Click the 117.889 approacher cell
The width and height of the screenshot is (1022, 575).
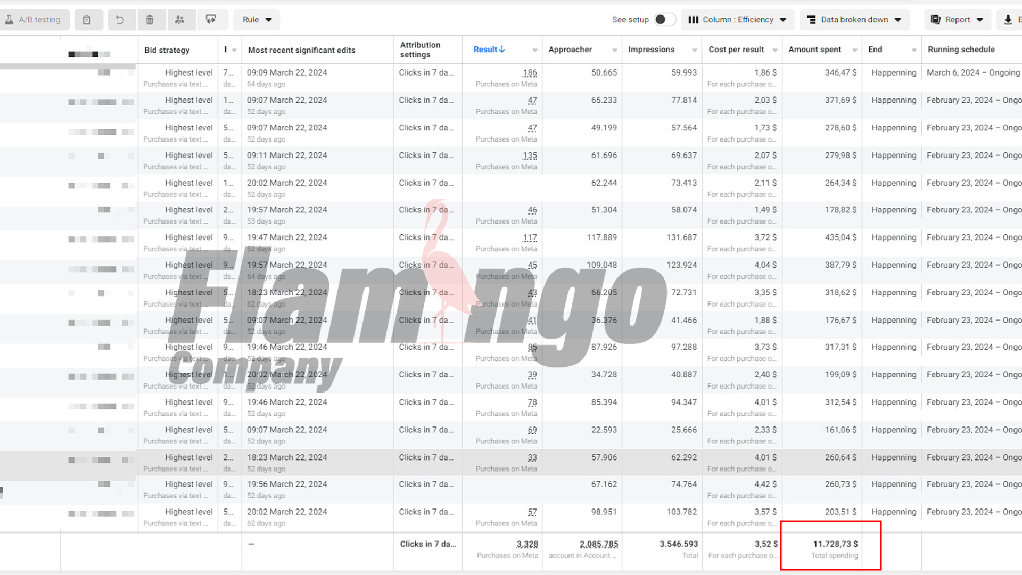(x=602, y=237)
